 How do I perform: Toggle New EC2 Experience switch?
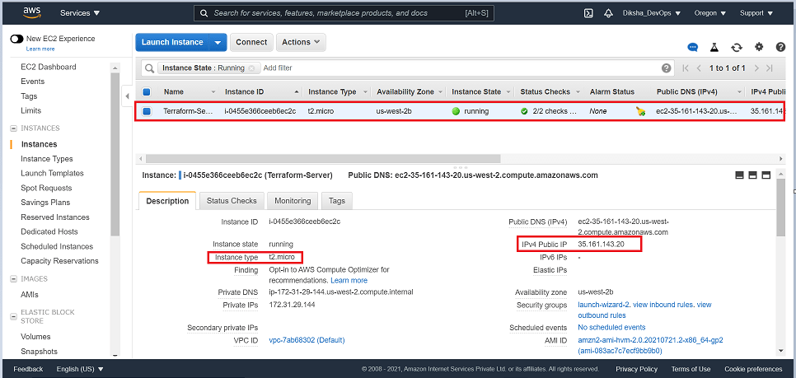16,39
